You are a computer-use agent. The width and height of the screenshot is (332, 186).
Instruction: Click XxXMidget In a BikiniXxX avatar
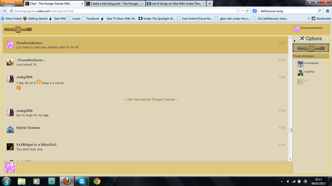(10, 147)
